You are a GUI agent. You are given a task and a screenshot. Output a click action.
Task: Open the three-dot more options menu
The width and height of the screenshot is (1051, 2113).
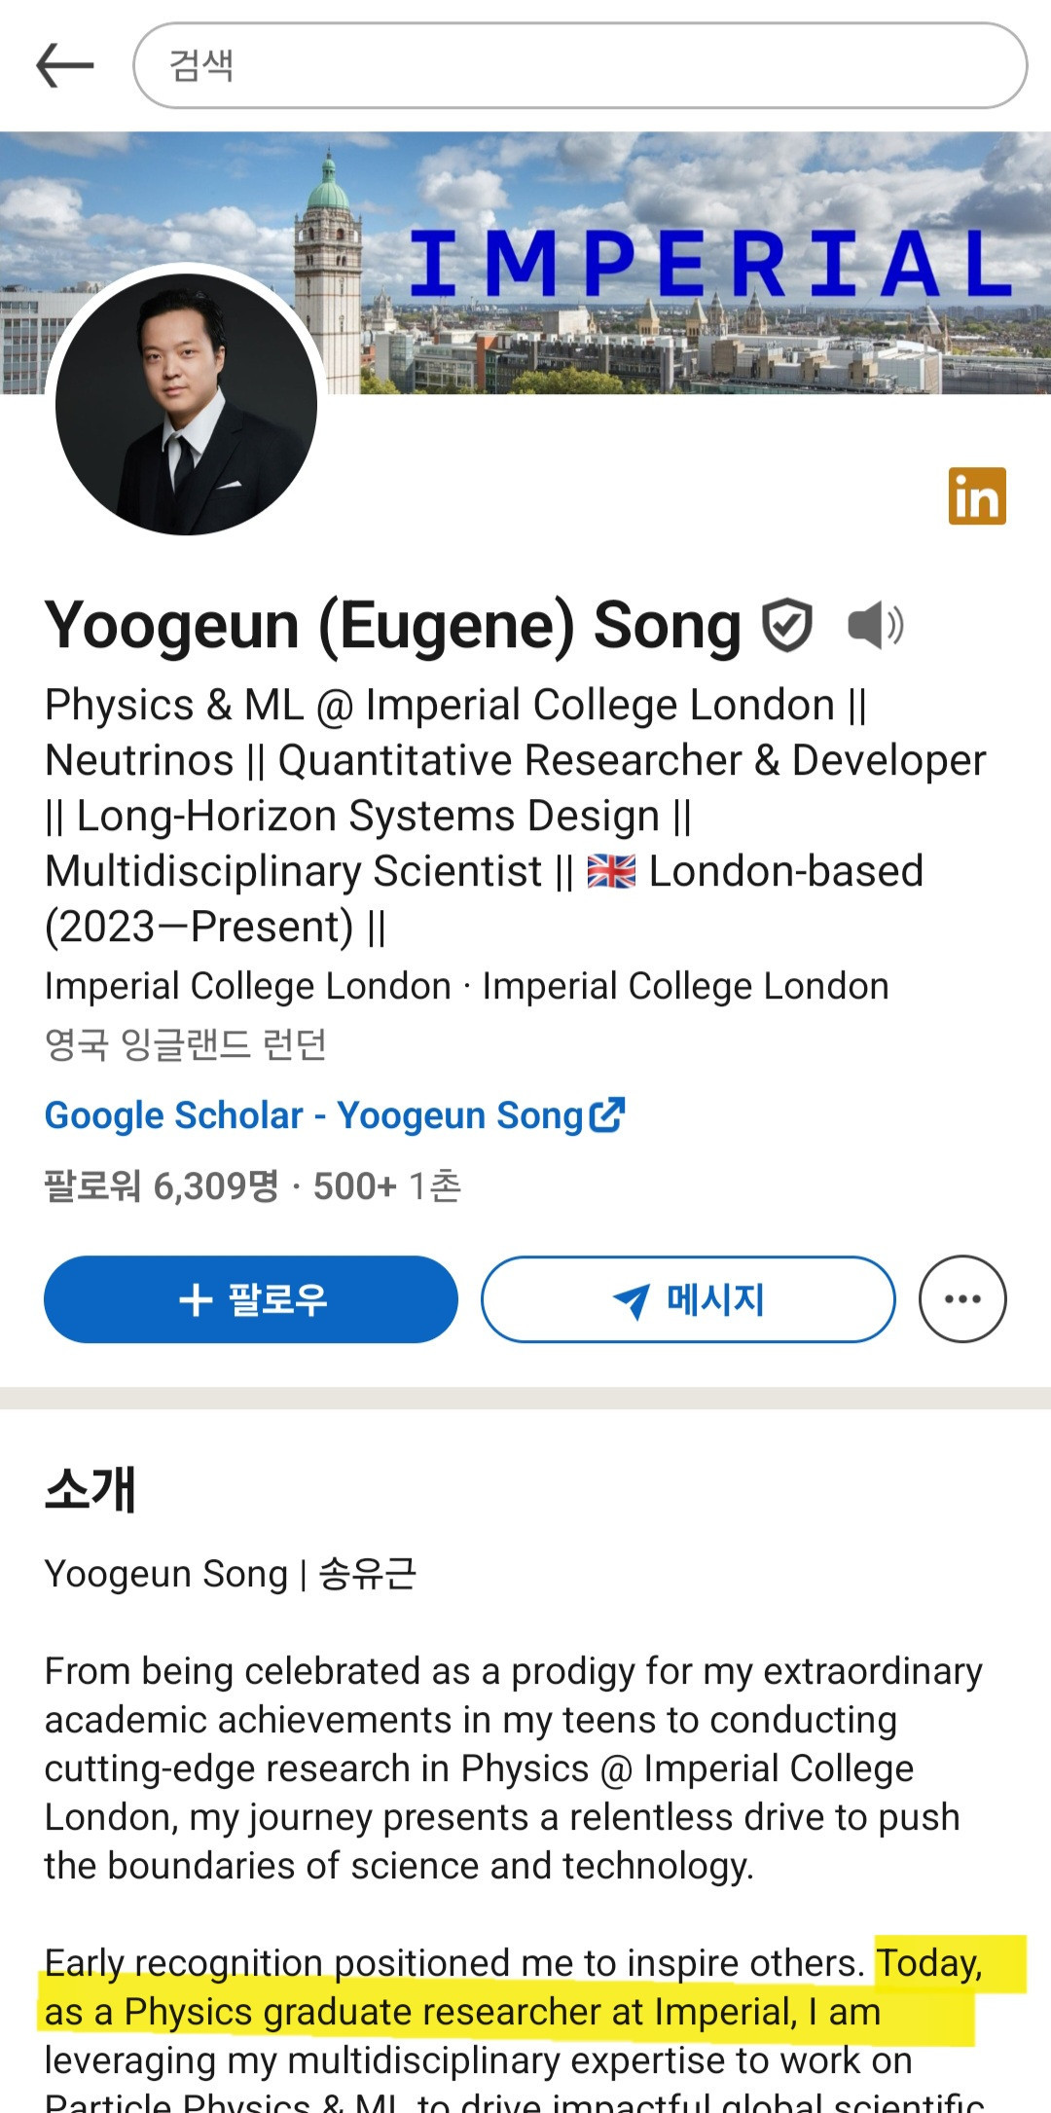962,1299
